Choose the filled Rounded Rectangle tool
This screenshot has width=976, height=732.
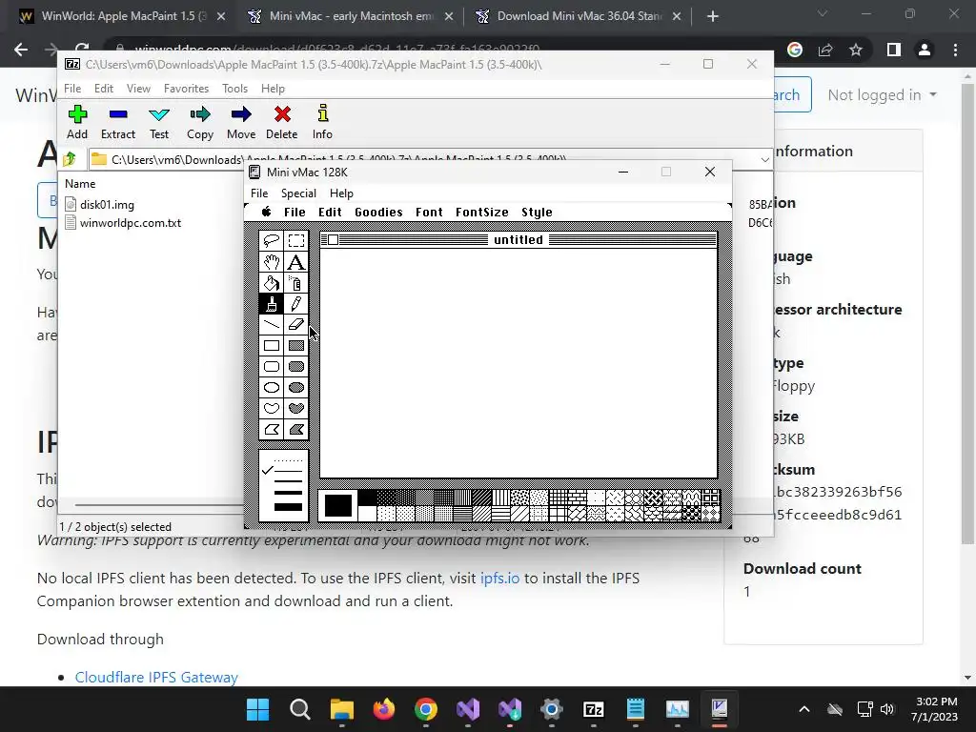coord(296,367)
